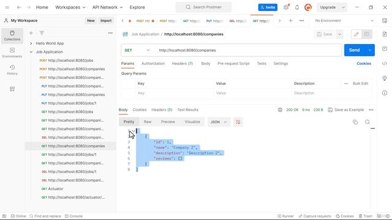Viewport: 392px width, 220px height.
Task: Copy the response body
Action: pyautogui.click(x=355, y=122)
